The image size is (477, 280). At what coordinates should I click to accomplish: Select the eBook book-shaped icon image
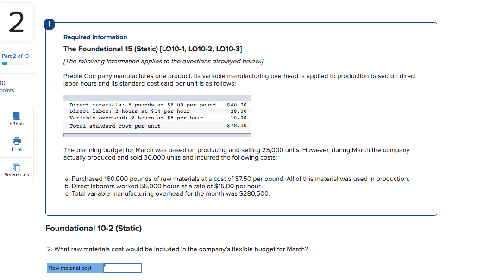pos(17,115)
